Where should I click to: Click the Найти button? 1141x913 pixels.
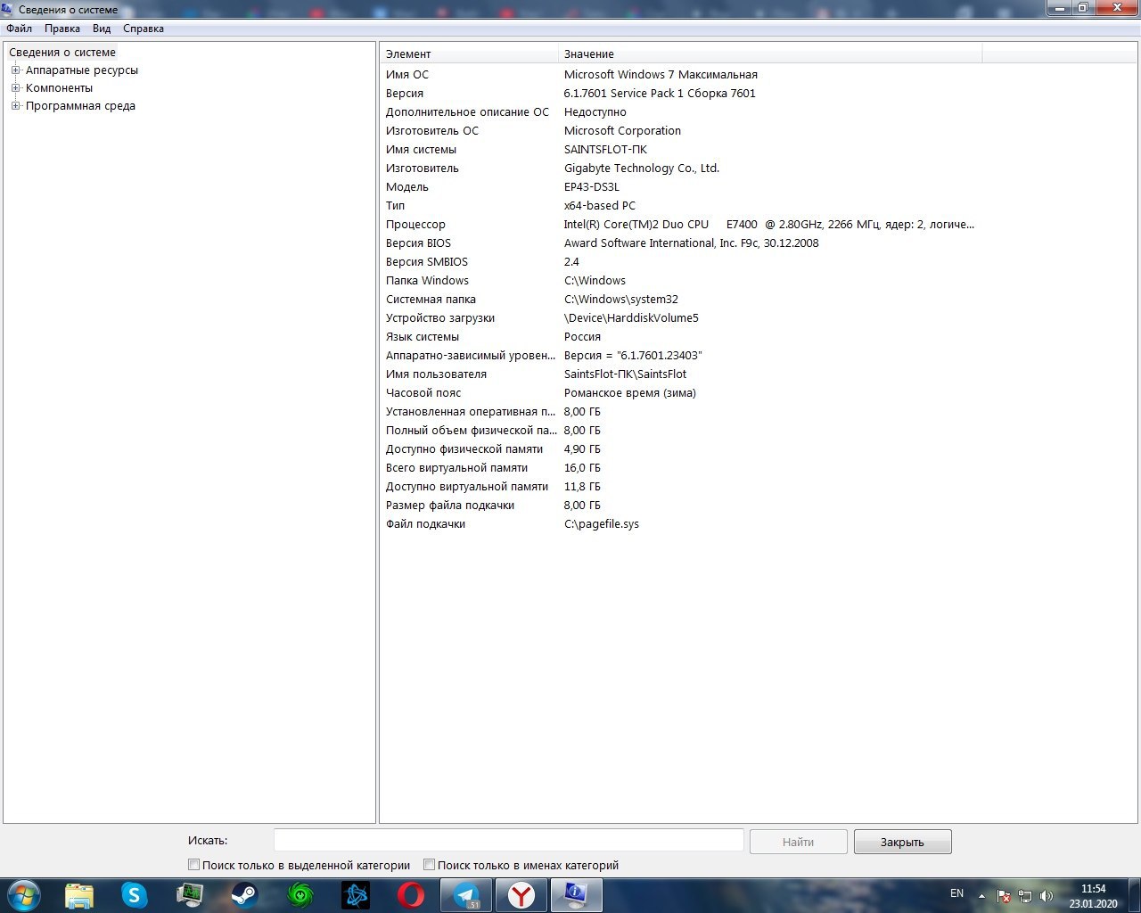click(798, 842)
